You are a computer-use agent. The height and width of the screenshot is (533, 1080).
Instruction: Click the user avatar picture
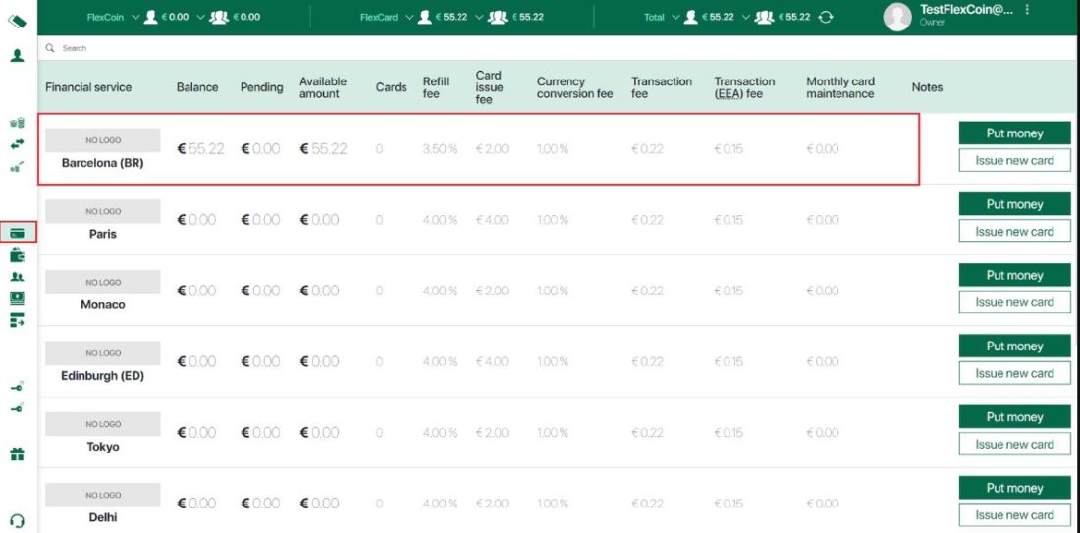897,17
